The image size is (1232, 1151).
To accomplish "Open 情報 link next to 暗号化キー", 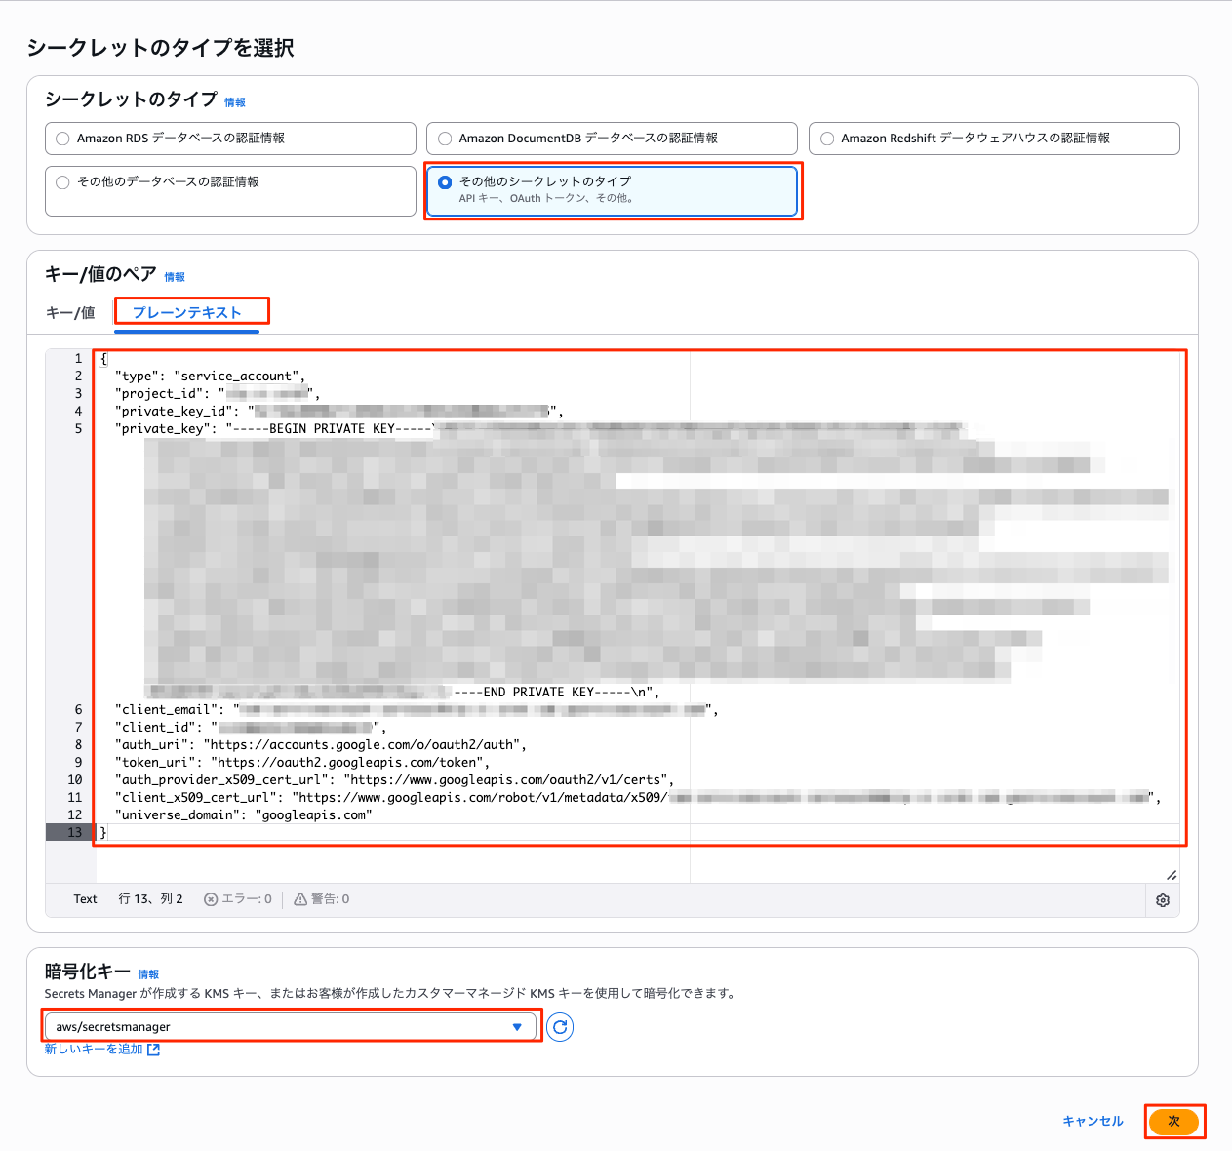I will click(x=148, y=974).
